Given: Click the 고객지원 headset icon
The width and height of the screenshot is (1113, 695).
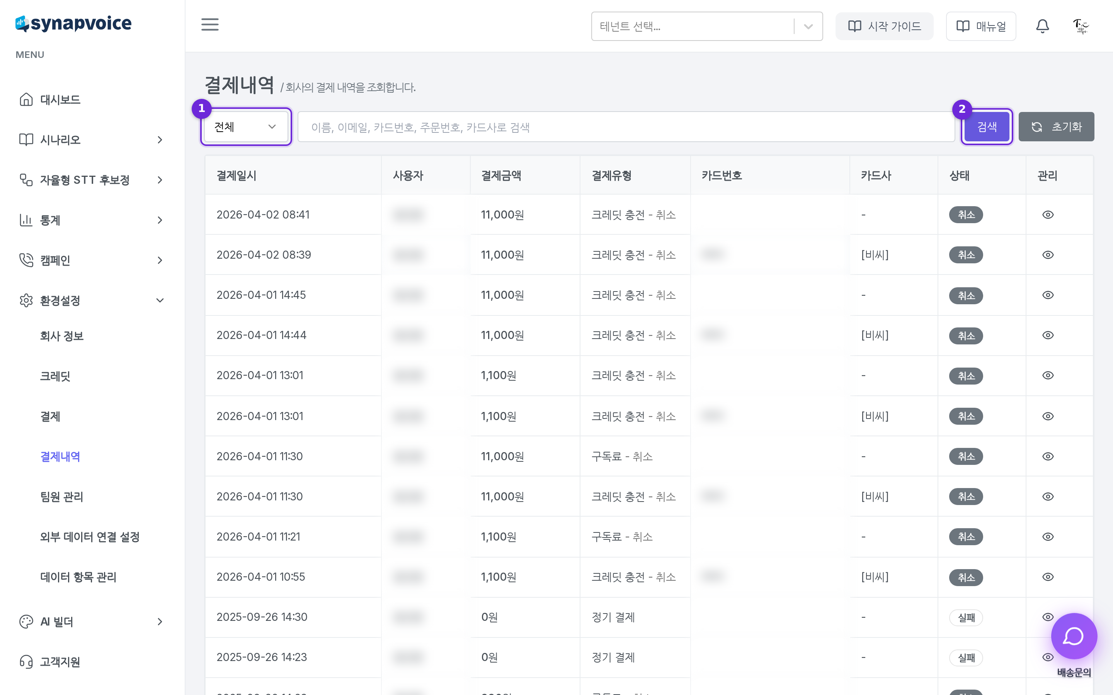Looking at the screenshot, I should click(x=26, y=661).
